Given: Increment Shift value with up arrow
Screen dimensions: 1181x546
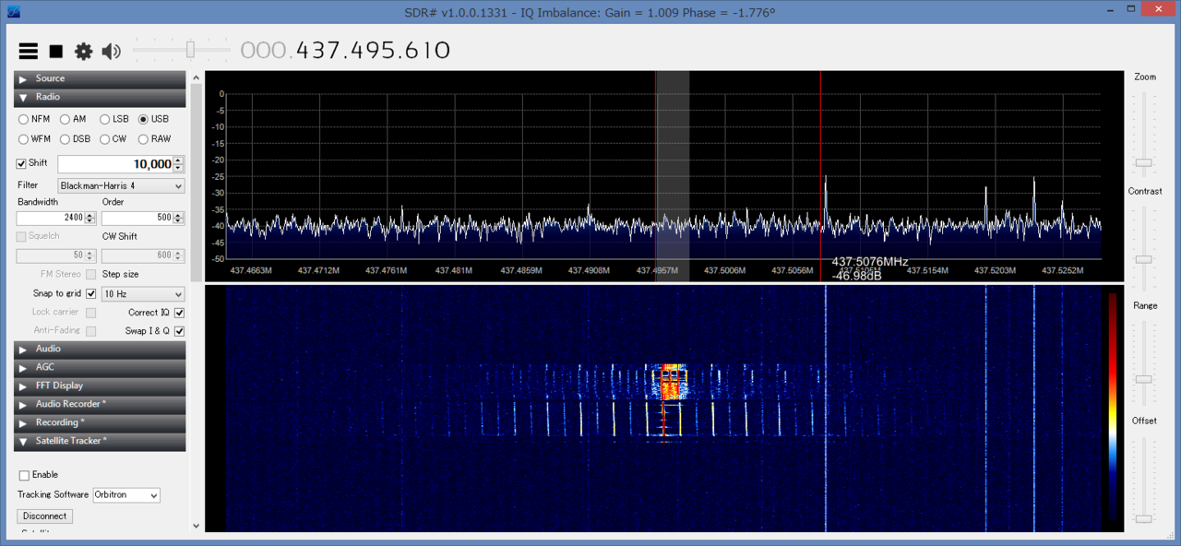Looking at the screenshot, I should click(179, 160).
